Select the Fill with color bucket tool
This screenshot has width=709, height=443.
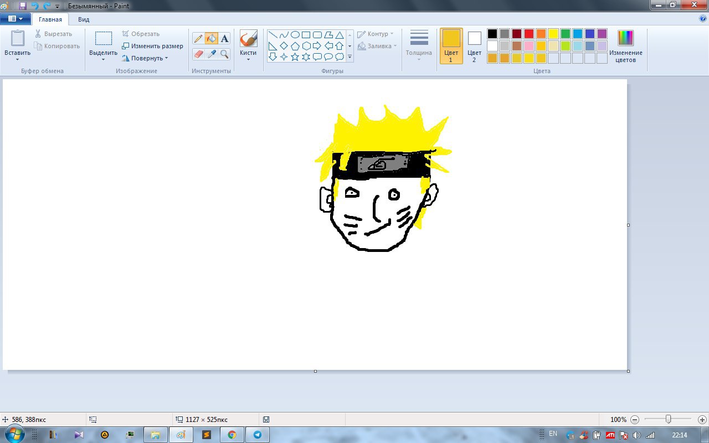click(x=211, y=38)
